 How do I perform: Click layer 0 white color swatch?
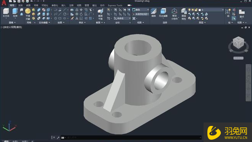coord(200,10)
